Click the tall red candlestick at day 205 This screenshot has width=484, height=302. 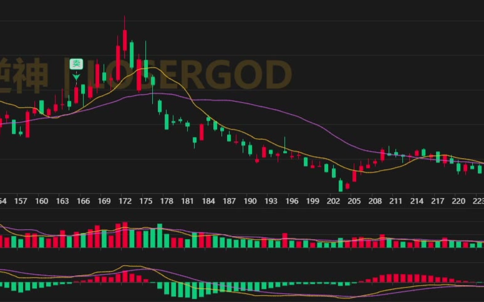(354, 176)
